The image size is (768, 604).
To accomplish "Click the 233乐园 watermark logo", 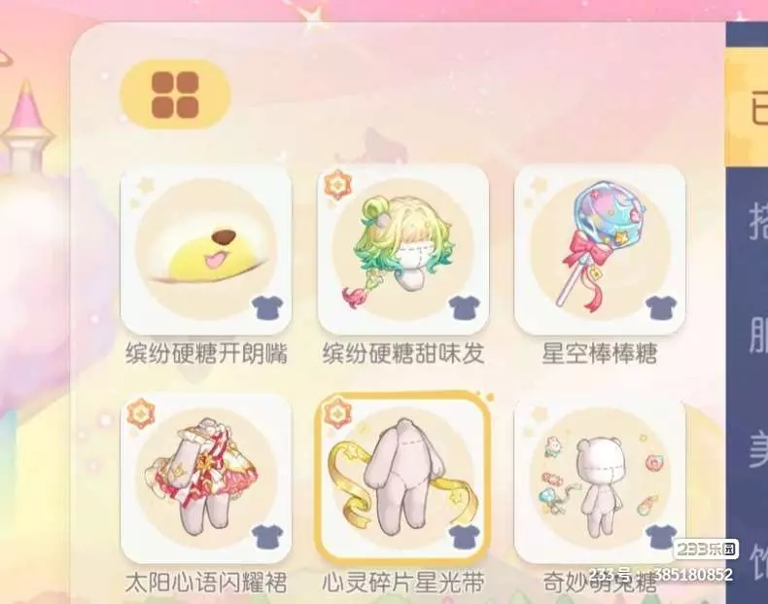I will 706,550.
